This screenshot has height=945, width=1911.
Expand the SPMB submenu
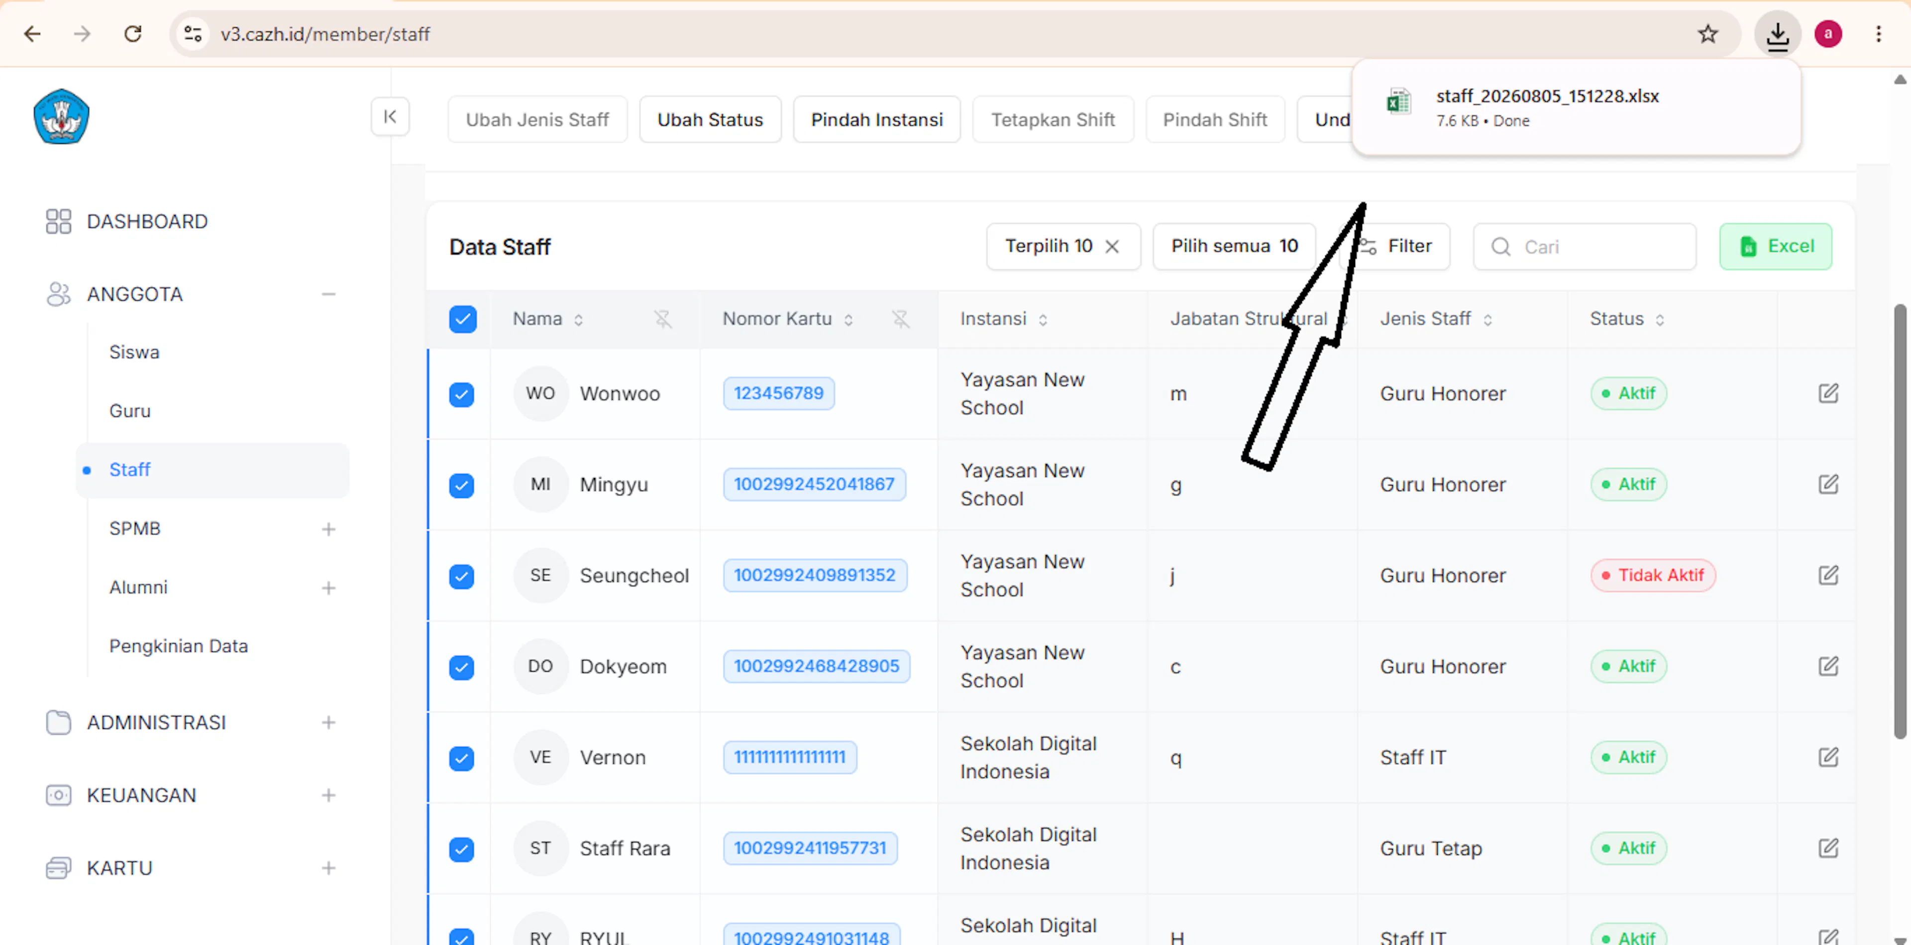coord(328,529)
